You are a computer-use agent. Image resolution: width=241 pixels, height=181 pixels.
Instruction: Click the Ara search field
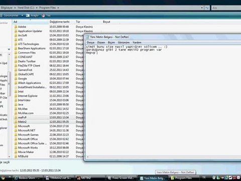[x=226, y=8]
